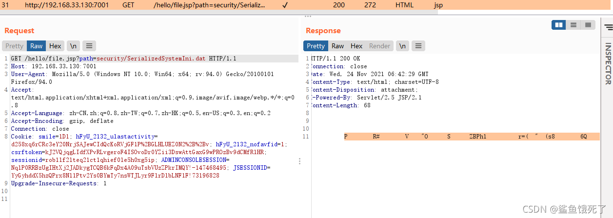Click the Host: 192.168.33.130:7001 header line
Image resolution: width=613 pixels, height=218 pixels.
click(54, 66)
